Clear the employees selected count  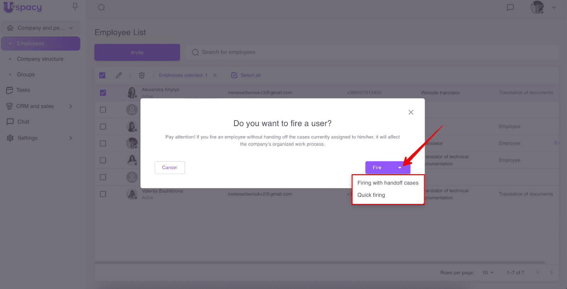[215, 75]
